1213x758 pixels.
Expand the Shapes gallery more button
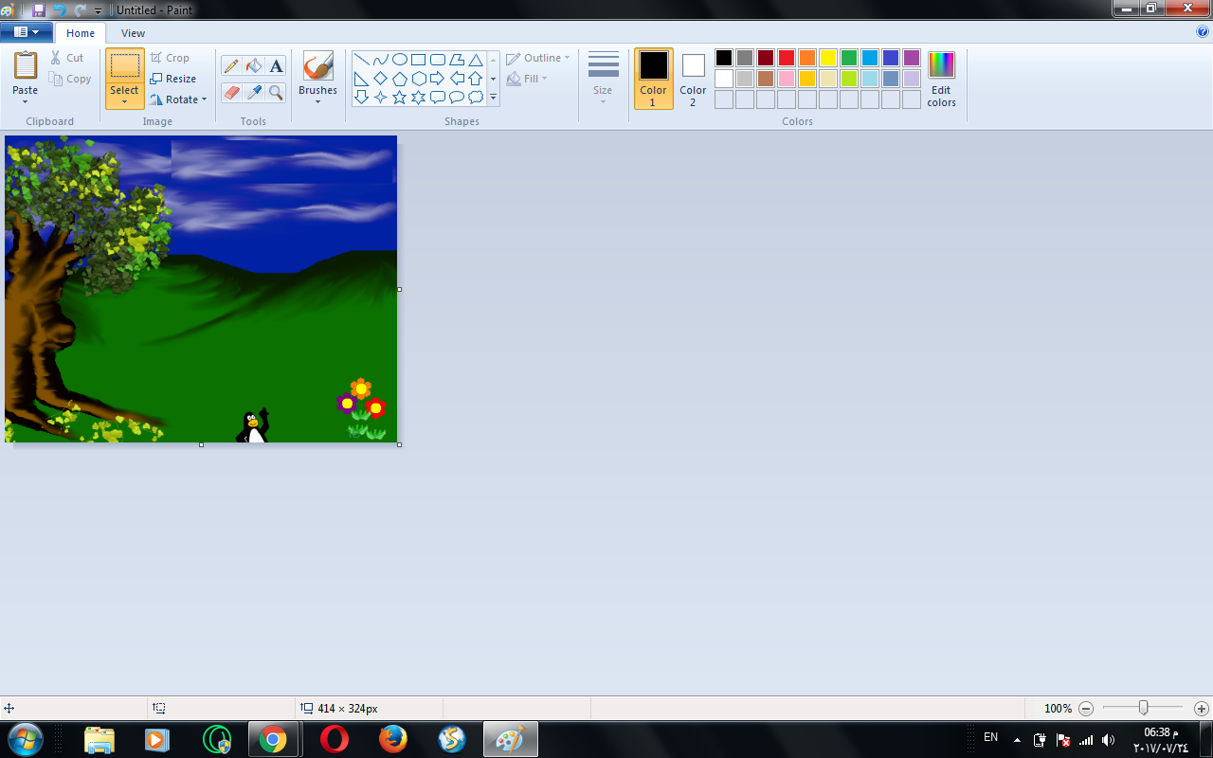click(x=493, y=97)
